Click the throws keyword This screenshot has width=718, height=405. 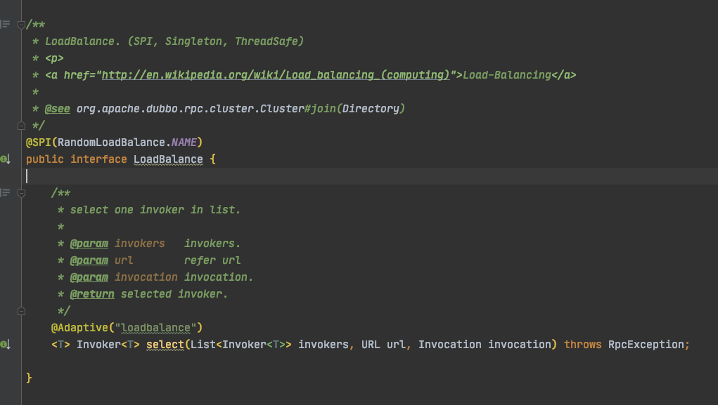pos(582,344)
